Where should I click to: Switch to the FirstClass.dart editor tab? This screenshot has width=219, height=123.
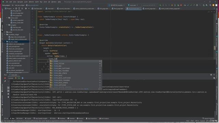tap(37, 9)
